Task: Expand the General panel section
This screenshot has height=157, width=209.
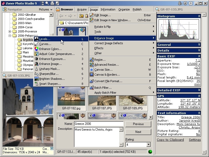Action: pyautogui.click(x=199, y=45)
